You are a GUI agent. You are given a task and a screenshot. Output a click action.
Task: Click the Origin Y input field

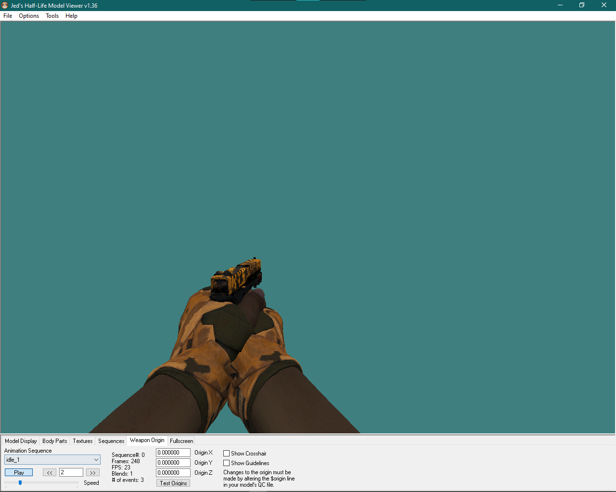coord(173,463)
